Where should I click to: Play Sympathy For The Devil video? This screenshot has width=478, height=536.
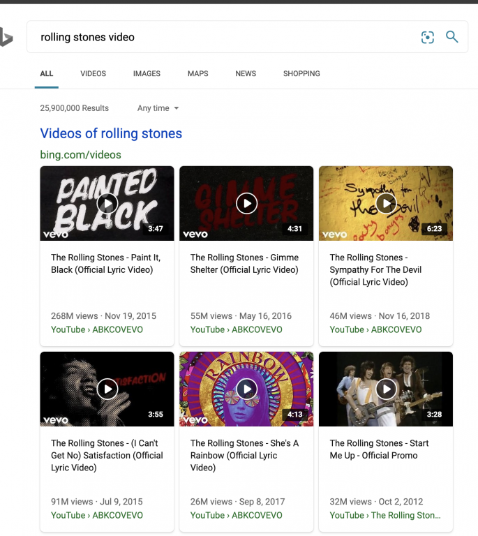point(386,203)
